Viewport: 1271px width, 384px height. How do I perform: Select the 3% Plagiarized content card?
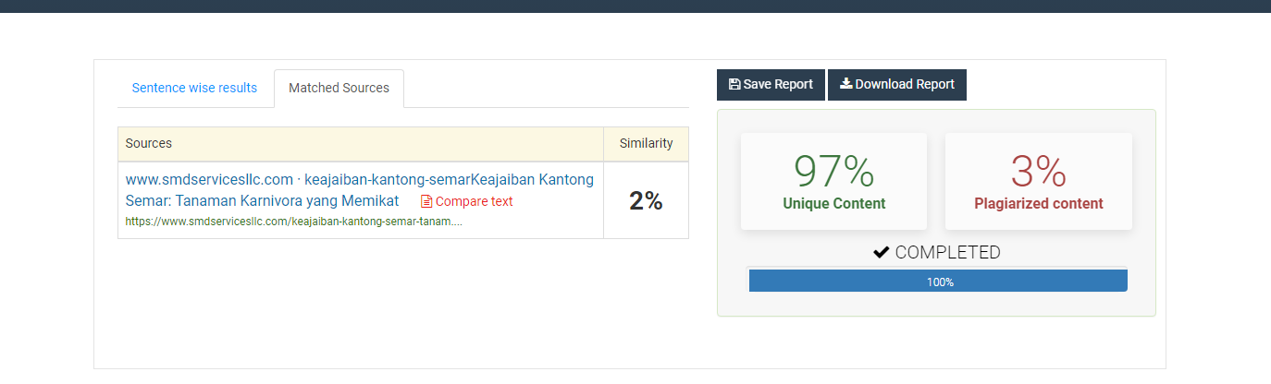[x=1038, y=181]
